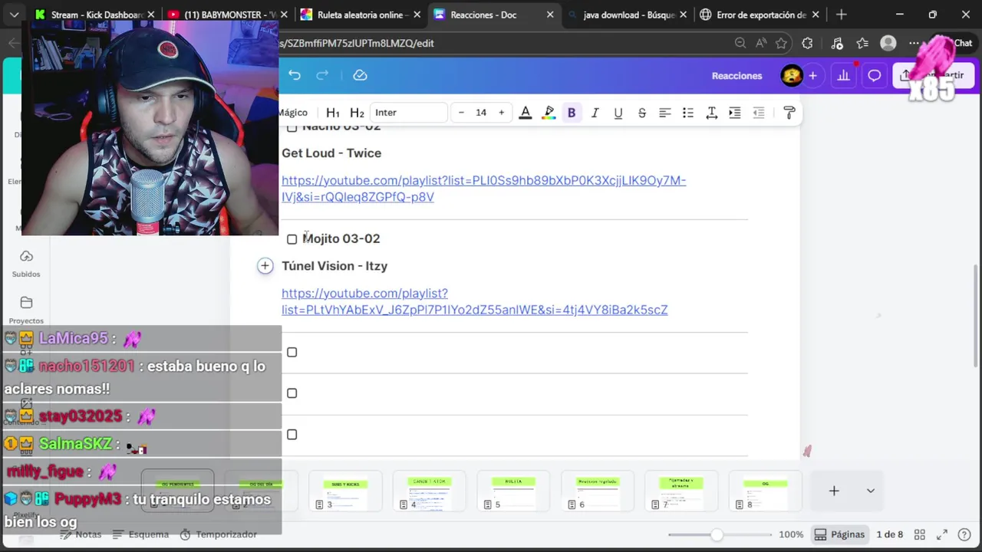Open the analytics chart icon

843,75
